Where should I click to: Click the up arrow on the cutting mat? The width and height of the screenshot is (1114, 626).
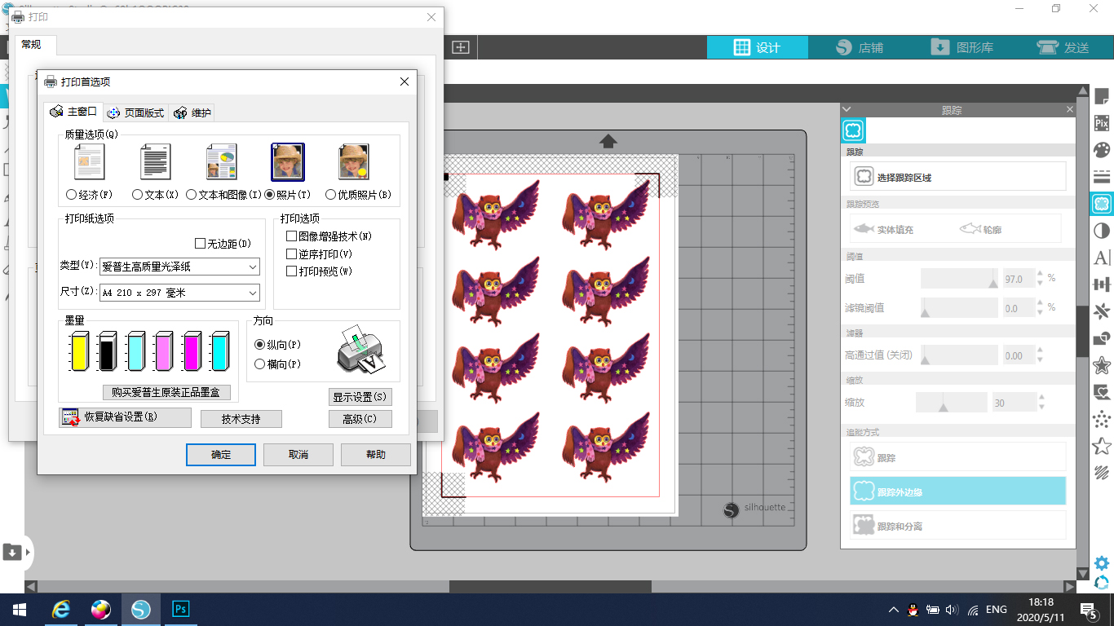pyautogui.click(x=608, y=141)
